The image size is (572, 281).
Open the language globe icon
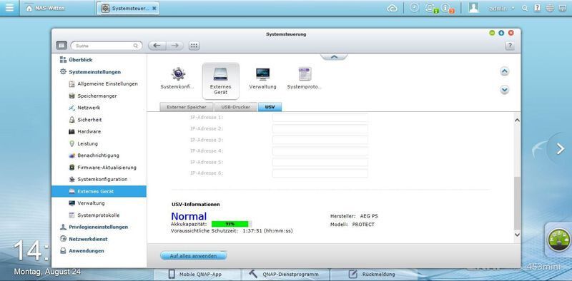550,8
